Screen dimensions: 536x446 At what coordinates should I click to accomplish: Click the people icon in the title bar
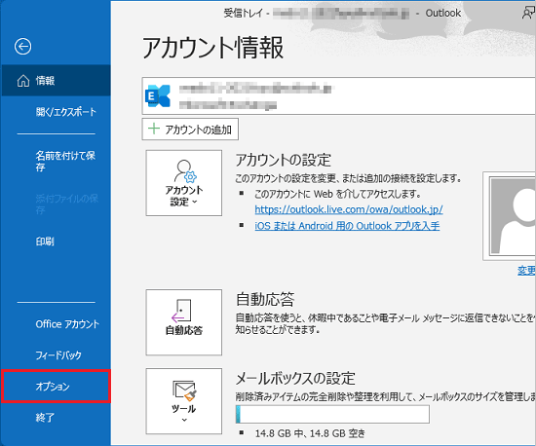tap(528, 13)
